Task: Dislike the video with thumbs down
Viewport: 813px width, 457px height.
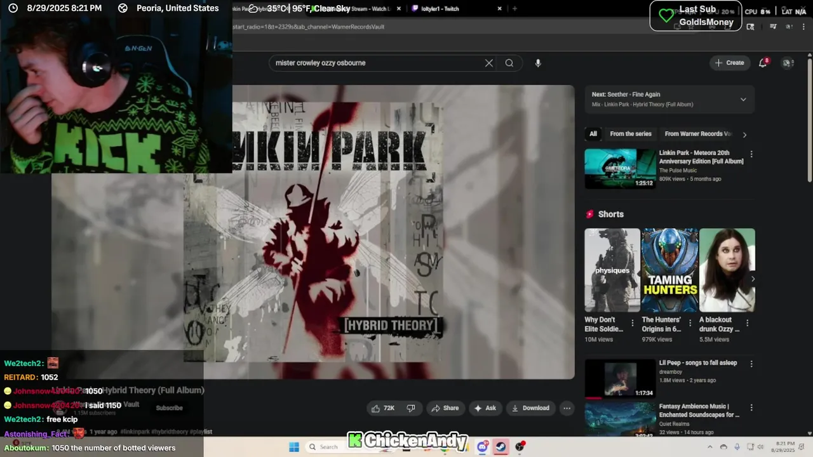Action: tap(411, 408)
